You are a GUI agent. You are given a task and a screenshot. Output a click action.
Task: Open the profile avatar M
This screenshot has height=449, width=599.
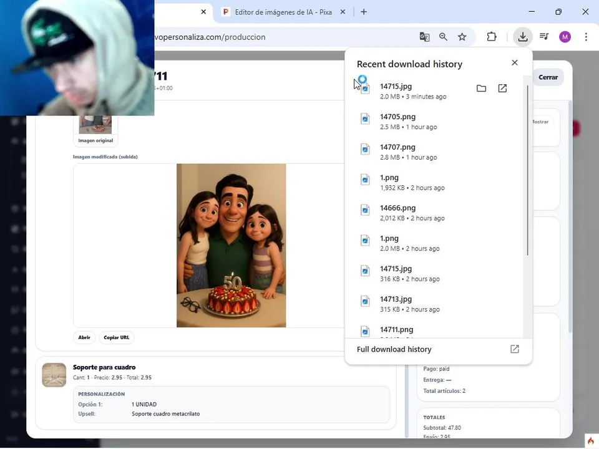(x=565, y=37)
